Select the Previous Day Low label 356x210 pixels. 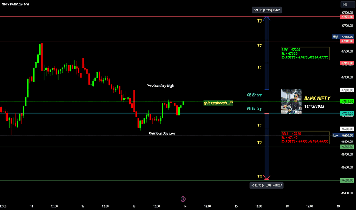point(162,134)
